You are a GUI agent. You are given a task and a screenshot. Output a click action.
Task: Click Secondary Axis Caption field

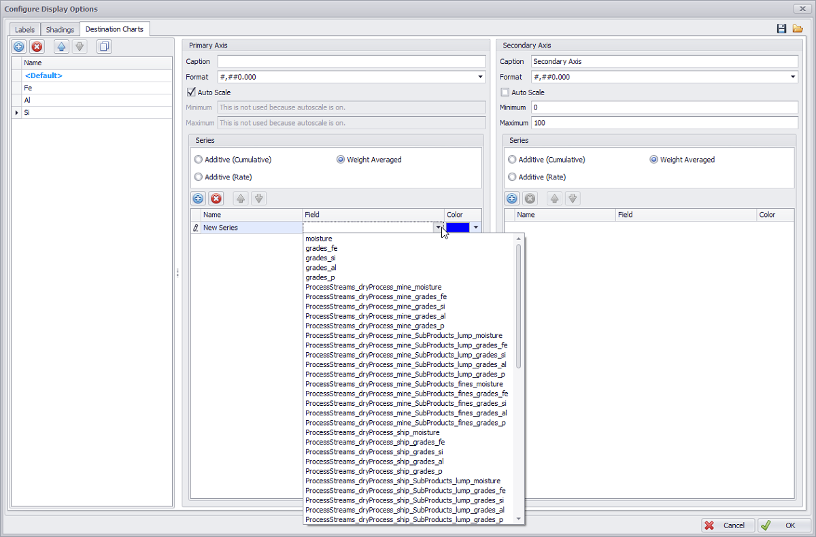[x=664, y=61]
